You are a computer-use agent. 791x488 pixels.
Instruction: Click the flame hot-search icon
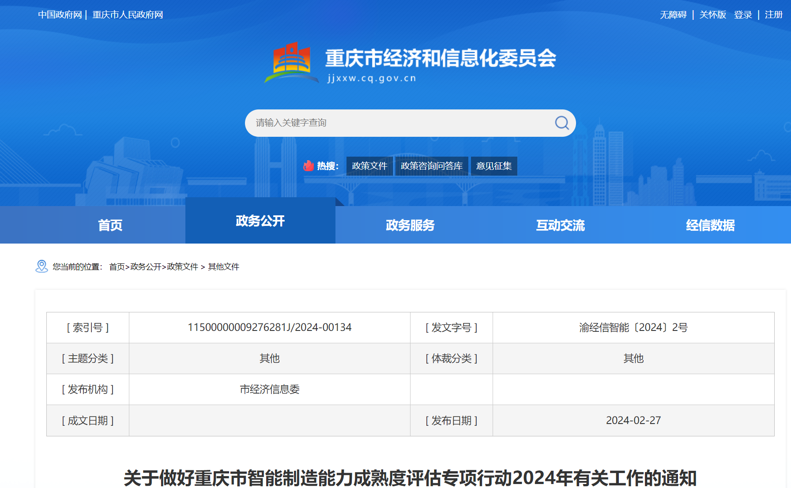click(309, 165)
